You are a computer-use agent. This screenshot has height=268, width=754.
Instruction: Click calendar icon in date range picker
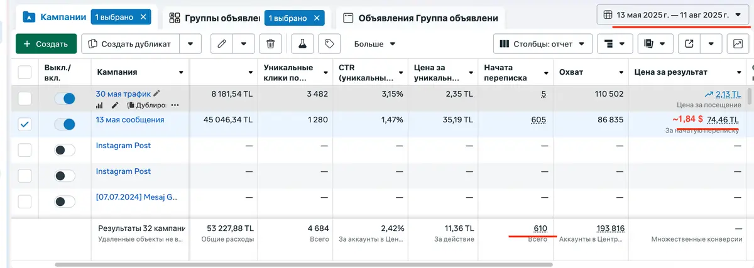coord(608,14)
